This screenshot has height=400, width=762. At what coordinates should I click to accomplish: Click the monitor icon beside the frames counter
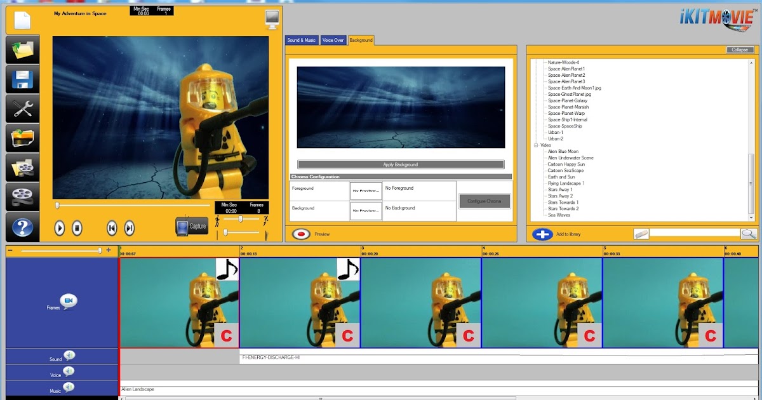[x=272, y=20]
